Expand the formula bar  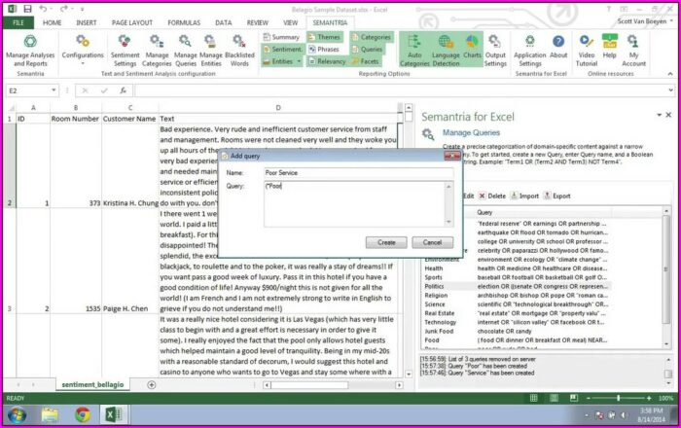[x=670, y=90]
